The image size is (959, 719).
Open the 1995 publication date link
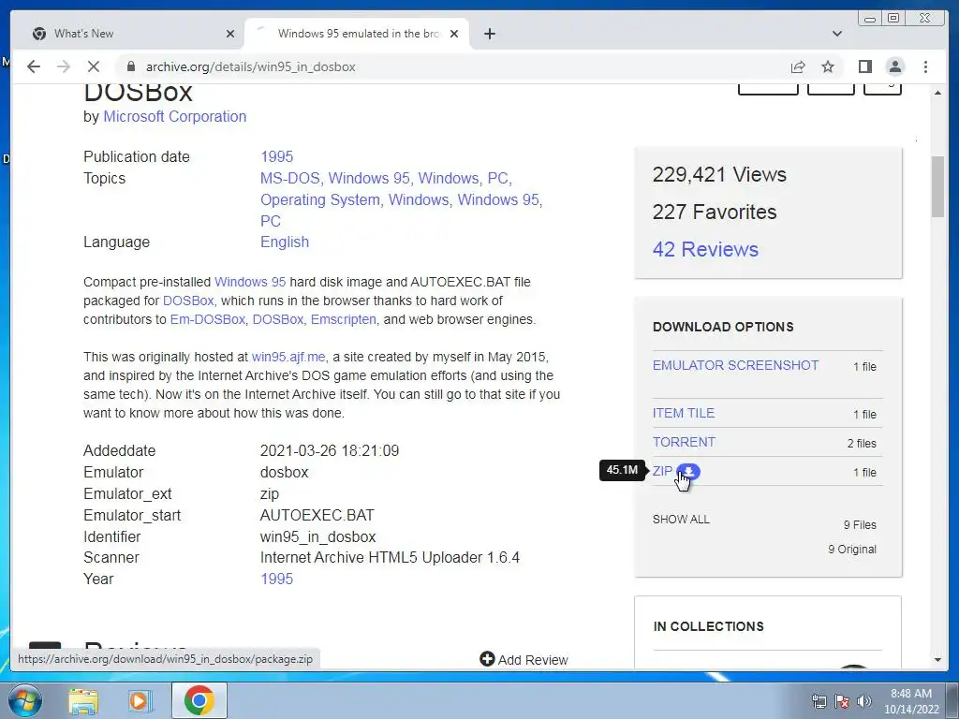pos(276,156)
